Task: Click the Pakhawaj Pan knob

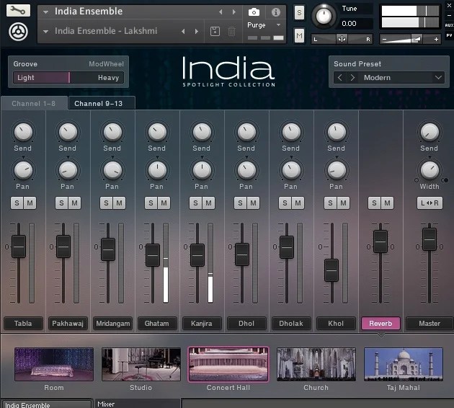Action: click(68, 170)
